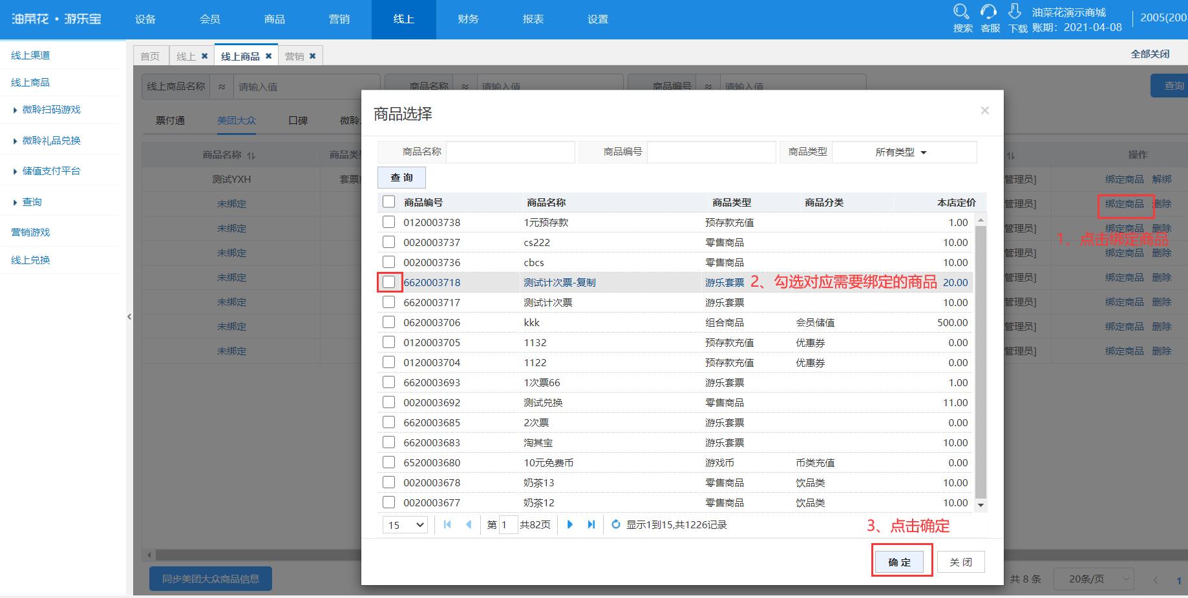Switch to 口碑 channel tab
1188x598 pixels.
click(298, 120)
